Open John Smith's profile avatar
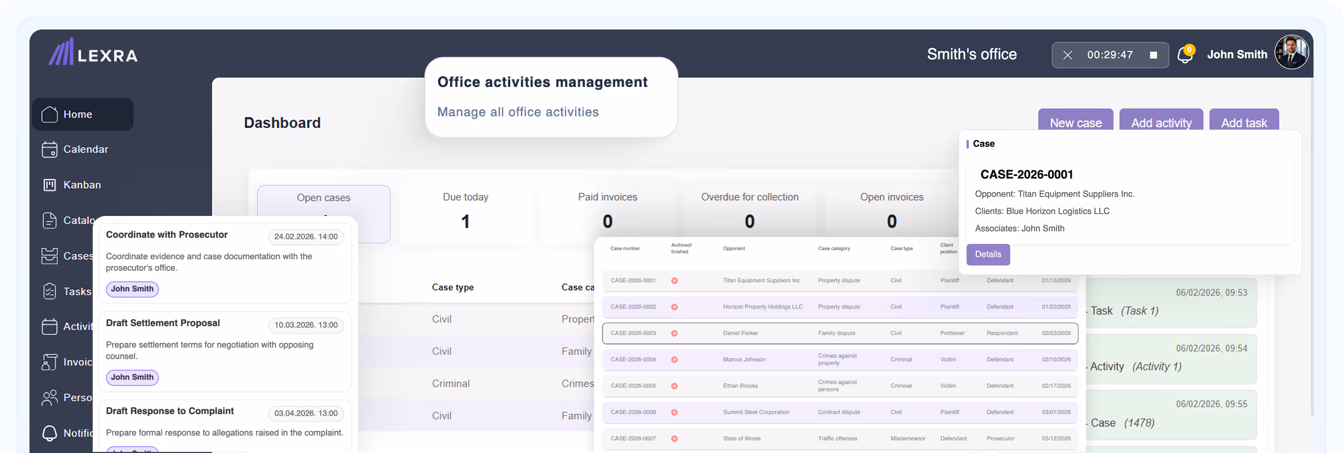Screen dimensions: 1343x453 [1291, 52]
